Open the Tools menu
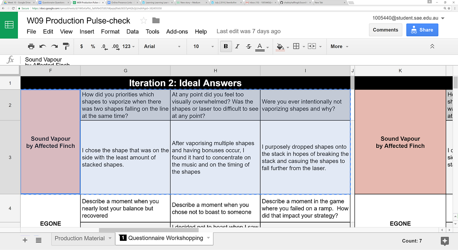The image size is (458, 250). click(153, 32)
